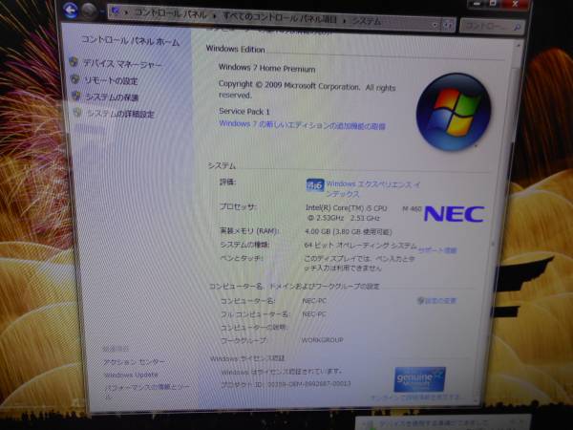Click the window minimize button
Screen dimensions: 573x430
click(477, 4)
